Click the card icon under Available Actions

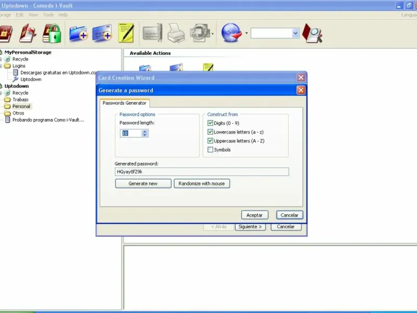(176, 67)
